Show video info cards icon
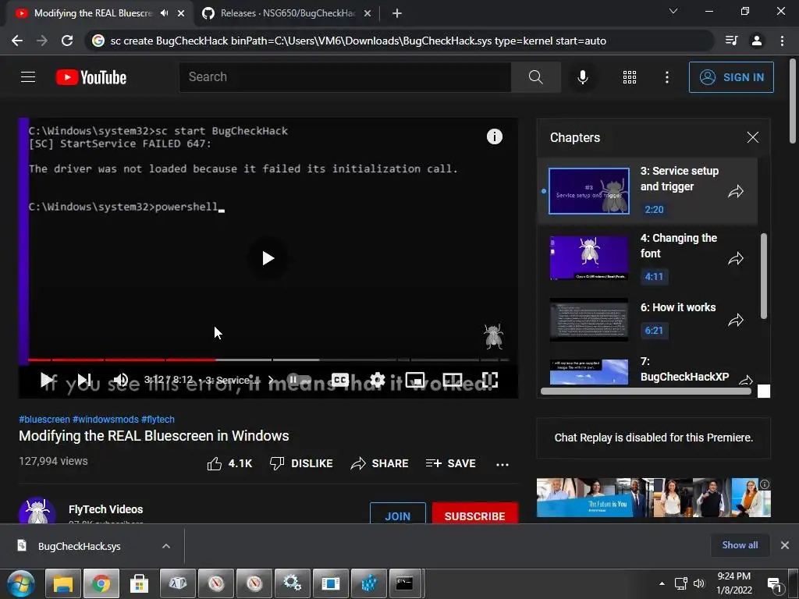The height and width of the screenshot is (599, 799). click(x=494, y=136)
